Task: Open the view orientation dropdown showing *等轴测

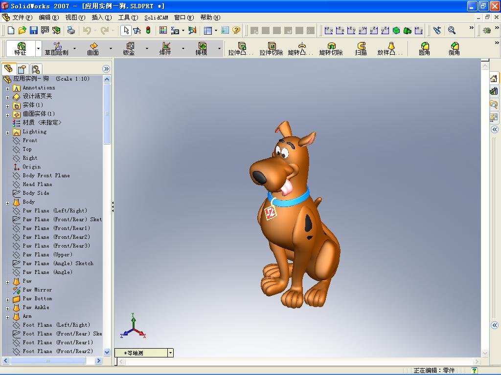Action: click(170, 353)
